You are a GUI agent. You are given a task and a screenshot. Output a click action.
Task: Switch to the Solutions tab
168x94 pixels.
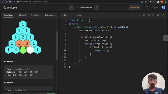point(35,15)
